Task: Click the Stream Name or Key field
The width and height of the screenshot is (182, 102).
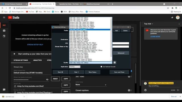Action: coord(121,46)
